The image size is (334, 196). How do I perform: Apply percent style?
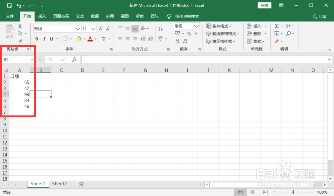[x=188, y=33]
